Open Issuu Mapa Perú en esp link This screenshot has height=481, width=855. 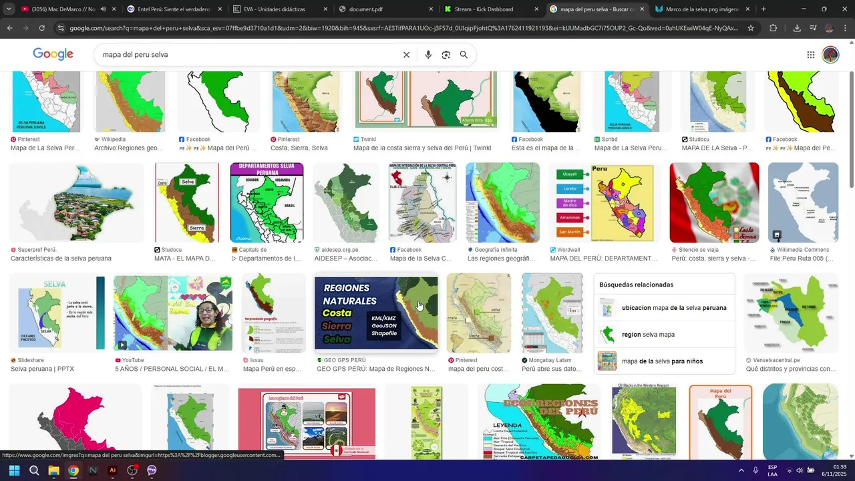tap(273, 369)
